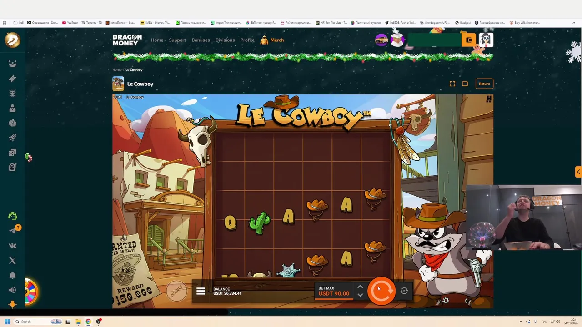
Task: Open the Home navigation link
Action: [157, 40]
